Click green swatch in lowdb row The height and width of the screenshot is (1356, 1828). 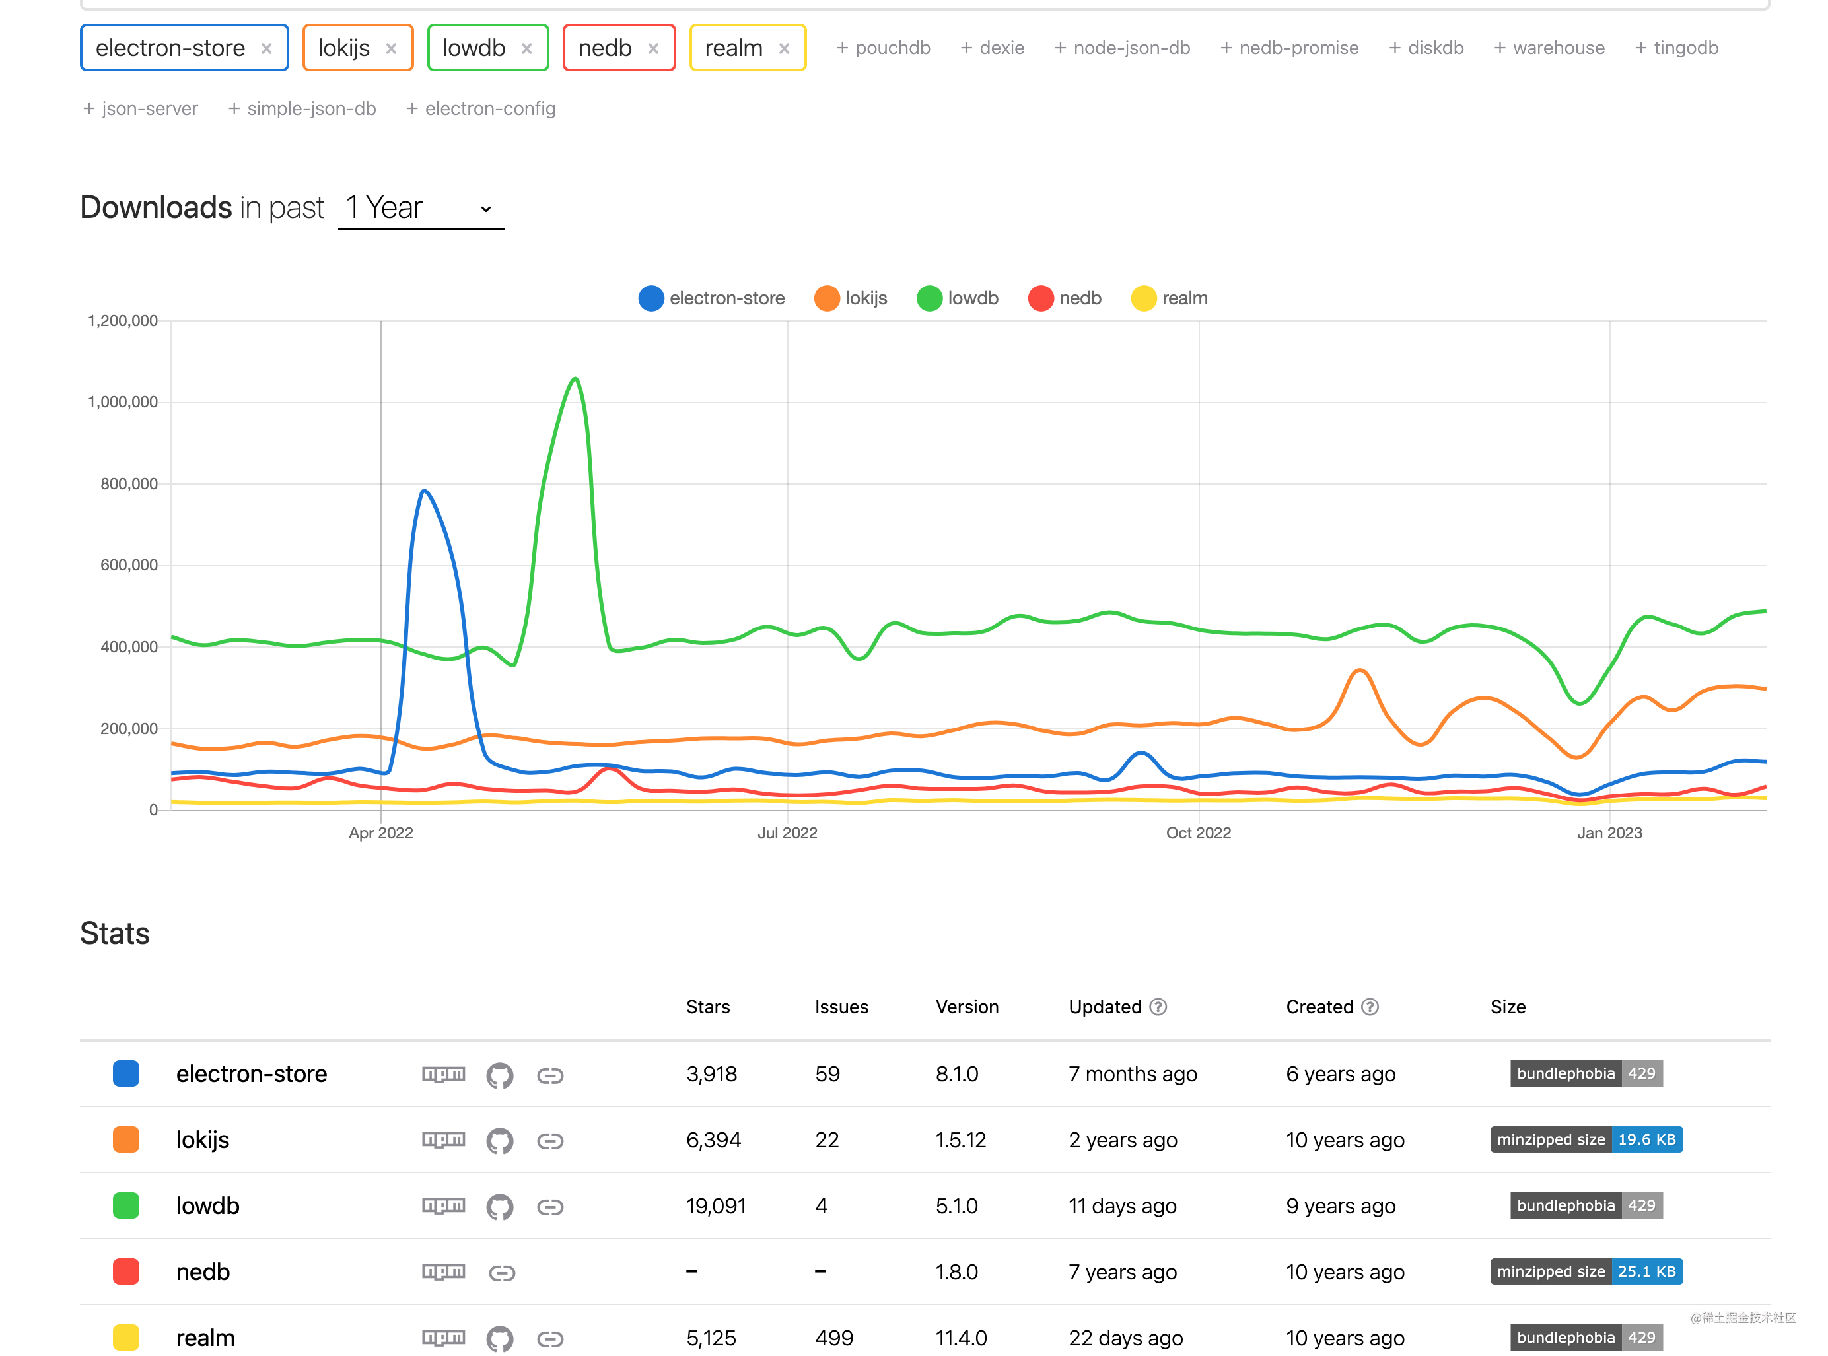(125, 1205)
